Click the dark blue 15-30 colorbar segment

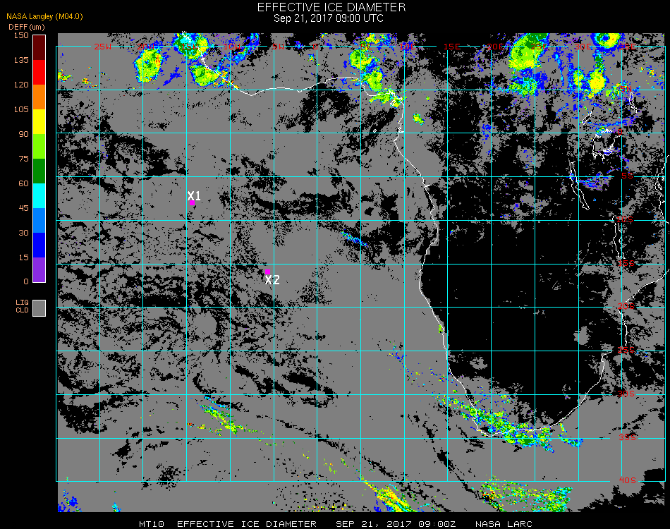click(x=39, y=245)
